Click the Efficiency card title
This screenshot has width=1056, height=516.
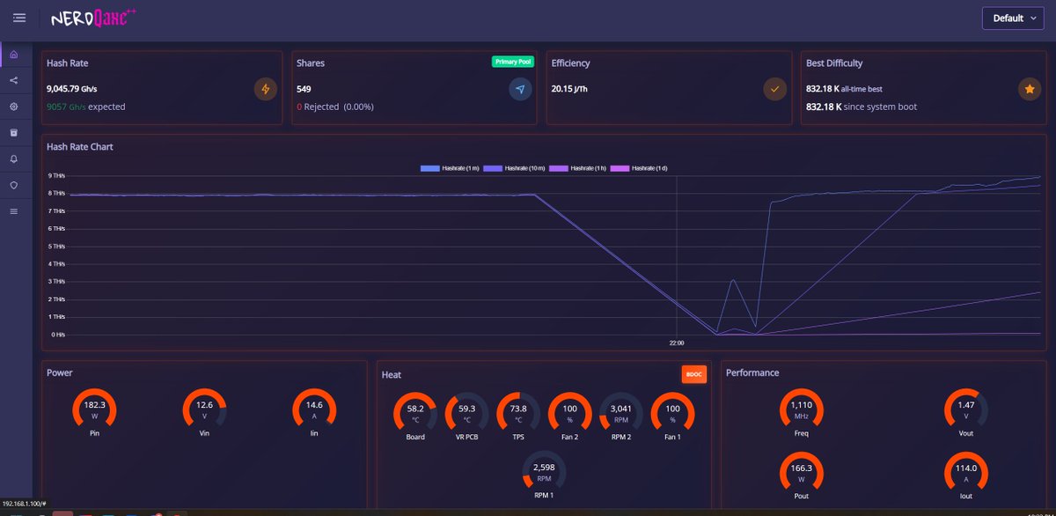coord(570,63)
